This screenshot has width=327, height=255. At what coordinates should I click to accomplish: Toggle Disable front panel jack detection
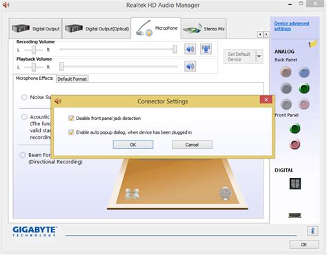[71, 119]
